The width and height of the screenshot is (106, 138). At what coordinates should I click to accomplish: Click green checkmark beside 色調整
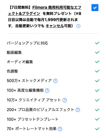(x=97, y=71)
